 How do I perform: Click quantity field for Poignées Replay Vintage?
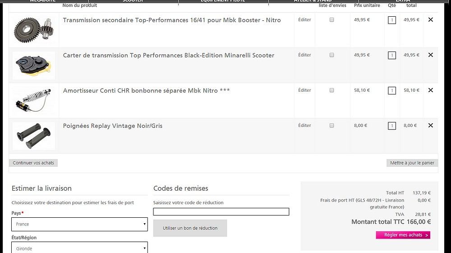pyautogui.click(x=392, y=126)
